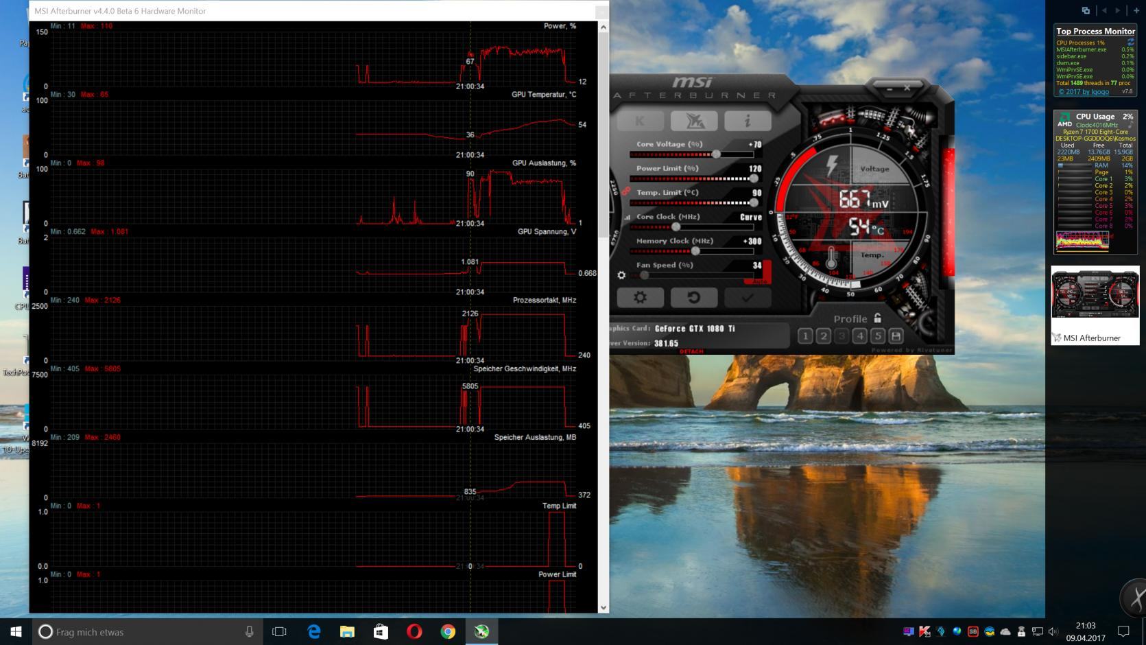Click the hardware monitor scrollbar down arrow
The width and height of the screenshot is (1146, 645).
[x=604, y=607]
